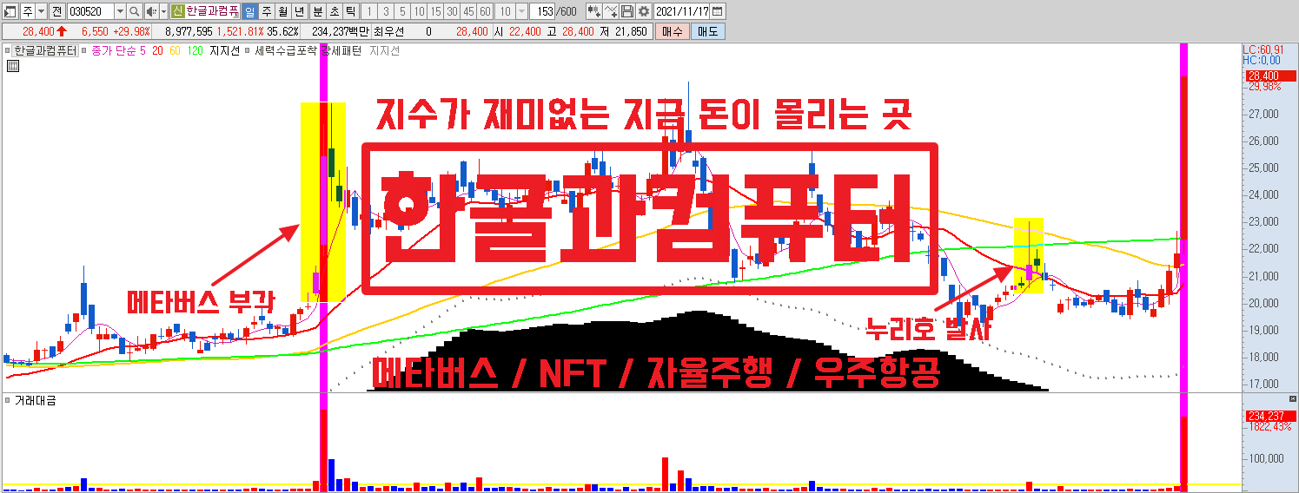Click the yellow 60 moving average label
The width and height of the screenshot is (1299, 493).
175,50
